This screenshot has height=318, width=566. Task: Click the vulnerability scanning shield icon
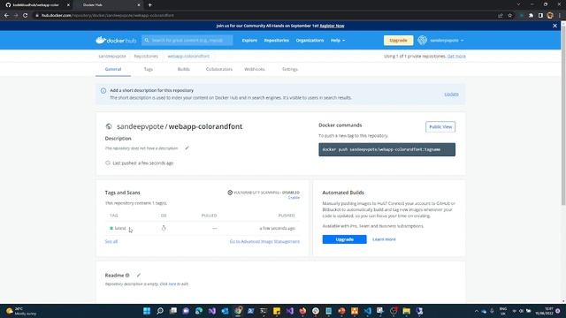tap(230, 193)
